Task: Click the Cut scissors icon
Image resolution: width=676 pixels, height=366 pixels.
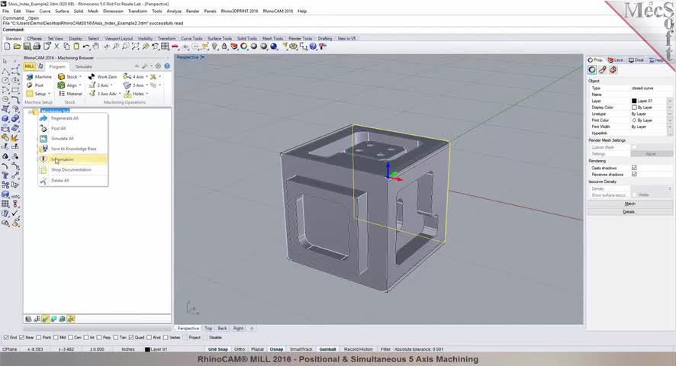Action: 56,46
